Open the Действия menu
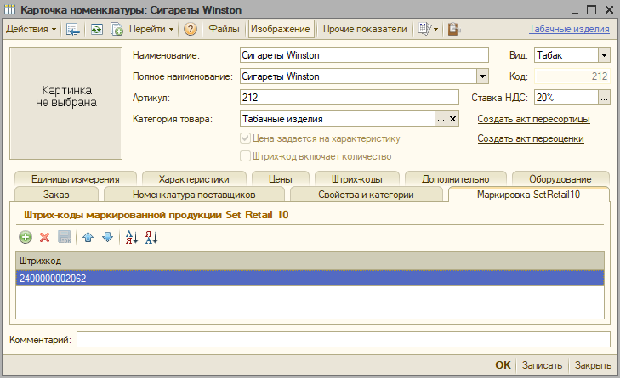The height and width of the screenshot is (378, 620). pyautogui.click(x=31, y=29)
